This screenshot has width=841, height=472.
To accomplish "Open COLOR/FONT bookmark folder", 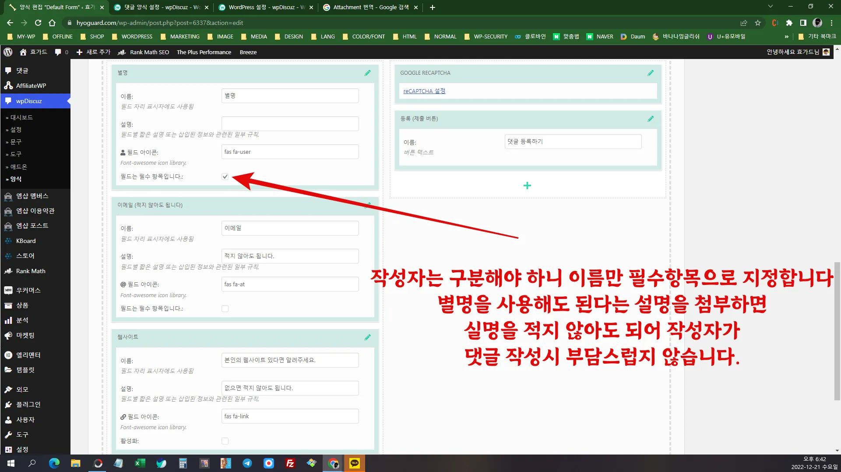I will [364, 37].
